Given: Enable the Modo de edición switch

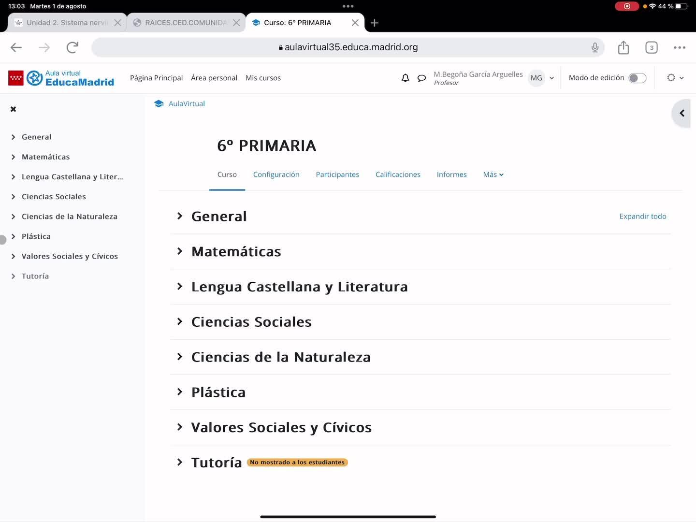Looking at the screenshot, I should click(637, 78).
